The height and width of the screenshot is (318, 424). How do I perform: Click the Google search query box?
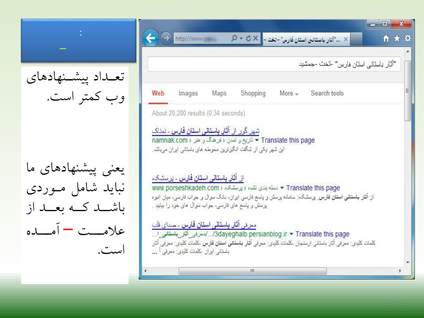tap(274, 64)
